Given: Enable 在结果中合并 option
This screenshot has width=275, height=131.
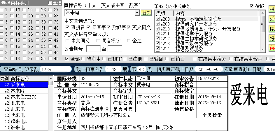Looking at the screenshot, I should pyautogui.click(x=231, y=59).
